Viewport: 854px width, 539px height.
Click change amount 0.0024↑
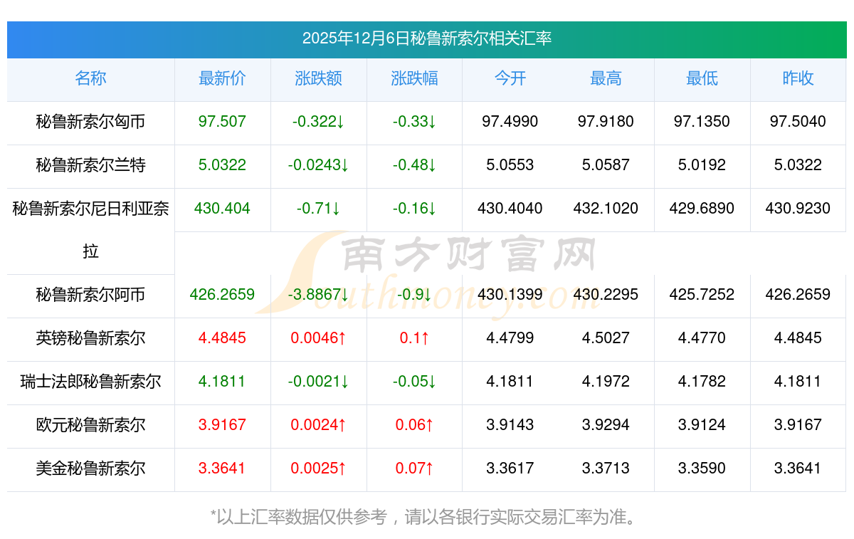point(319,425)
